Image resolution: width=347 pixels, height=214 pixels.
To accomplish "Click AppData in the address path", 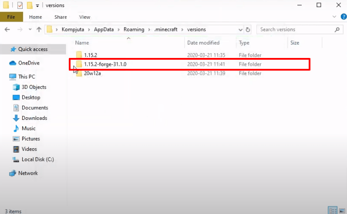I will 104,30.
